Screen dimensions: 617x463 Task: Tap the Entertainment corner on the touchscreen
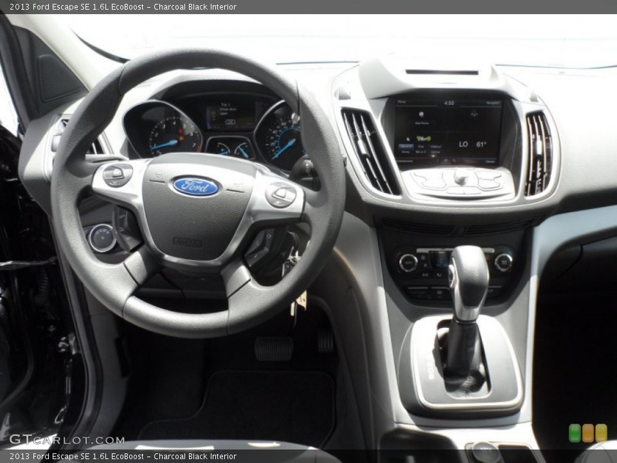406,161
